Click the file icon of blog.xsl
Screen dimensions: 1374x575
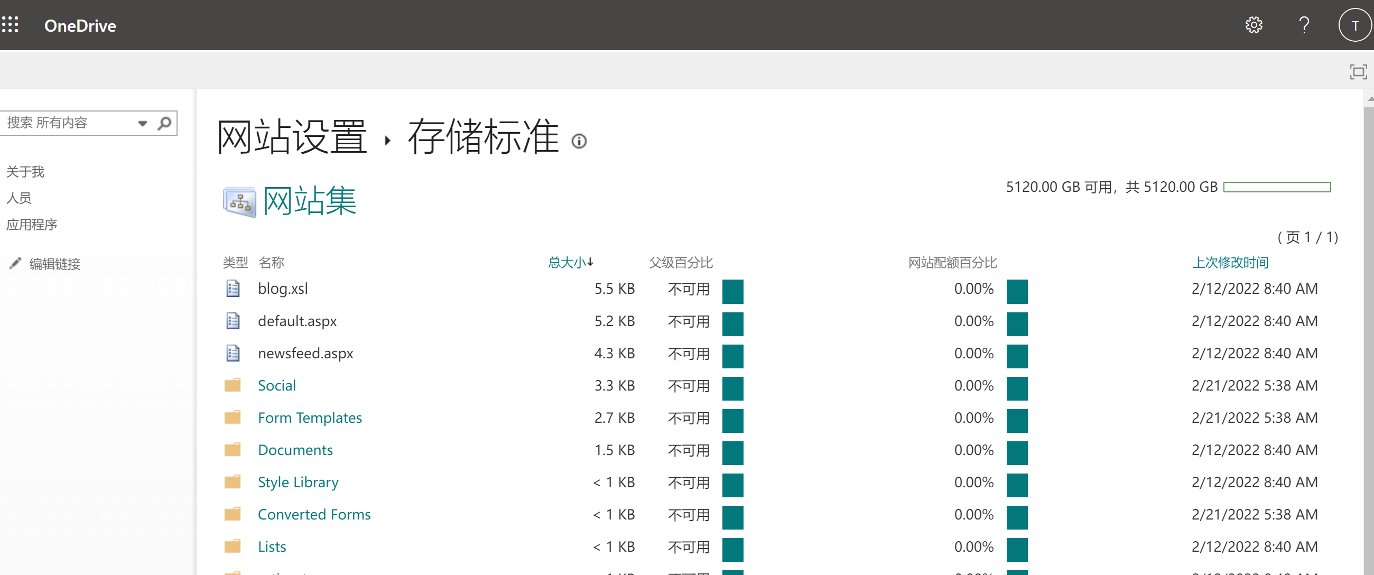[x=232, y=289]
